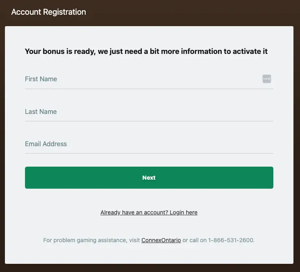
Task: Click the First Name placeholder label
Action: [x=41, y=79]
